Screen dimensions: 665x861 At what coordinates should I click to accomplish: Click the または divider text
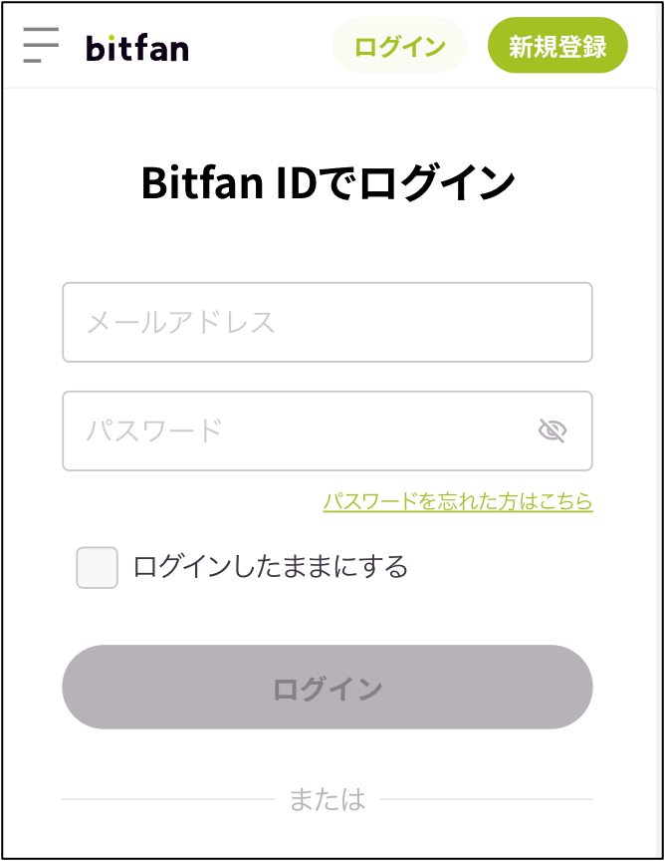point(328,799)
